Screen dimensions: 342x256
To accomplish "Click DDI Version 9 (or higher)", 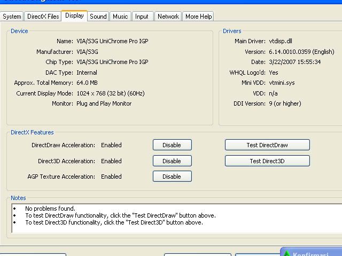I will (285, 103).
